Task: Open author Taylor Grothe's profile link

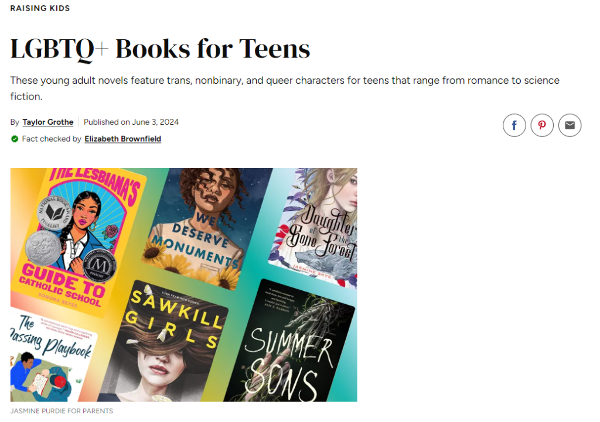Action: 48,122
